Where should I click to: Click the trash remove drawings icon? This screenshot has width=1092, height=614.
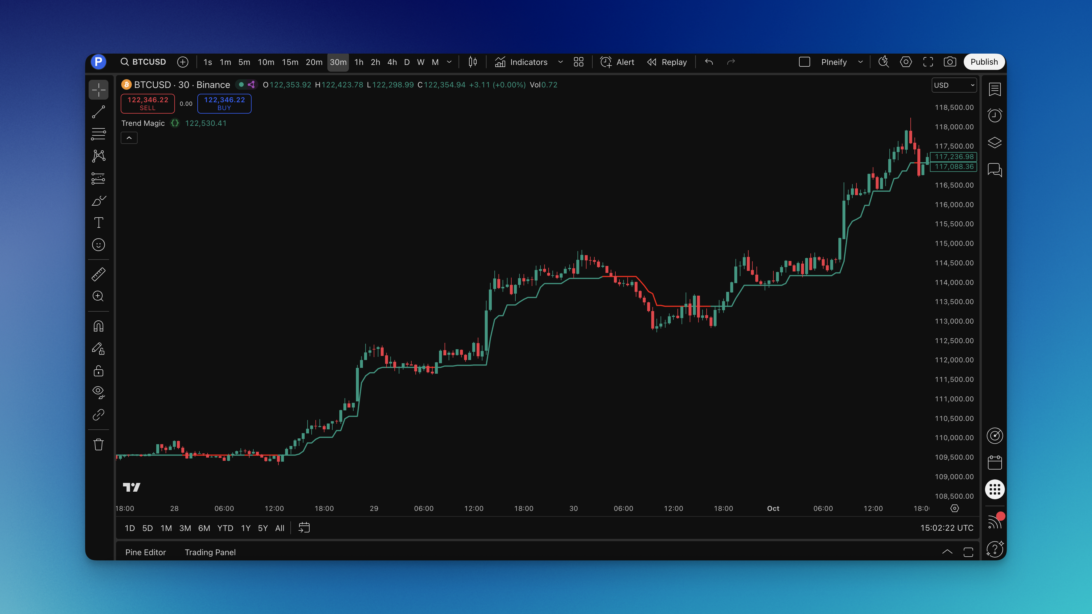98,444
